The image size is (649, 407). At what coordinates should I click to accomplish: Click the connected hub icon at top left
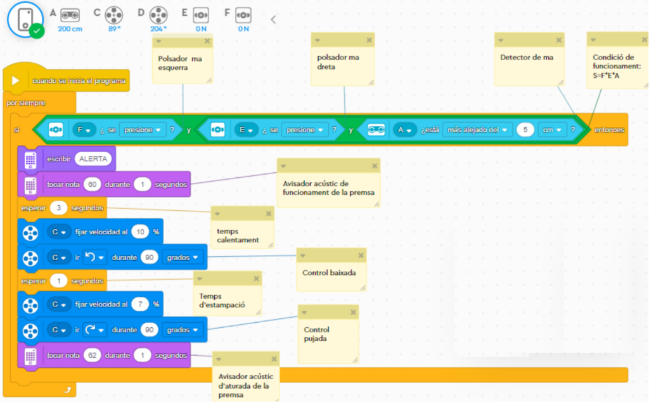(x=25, y=19)
